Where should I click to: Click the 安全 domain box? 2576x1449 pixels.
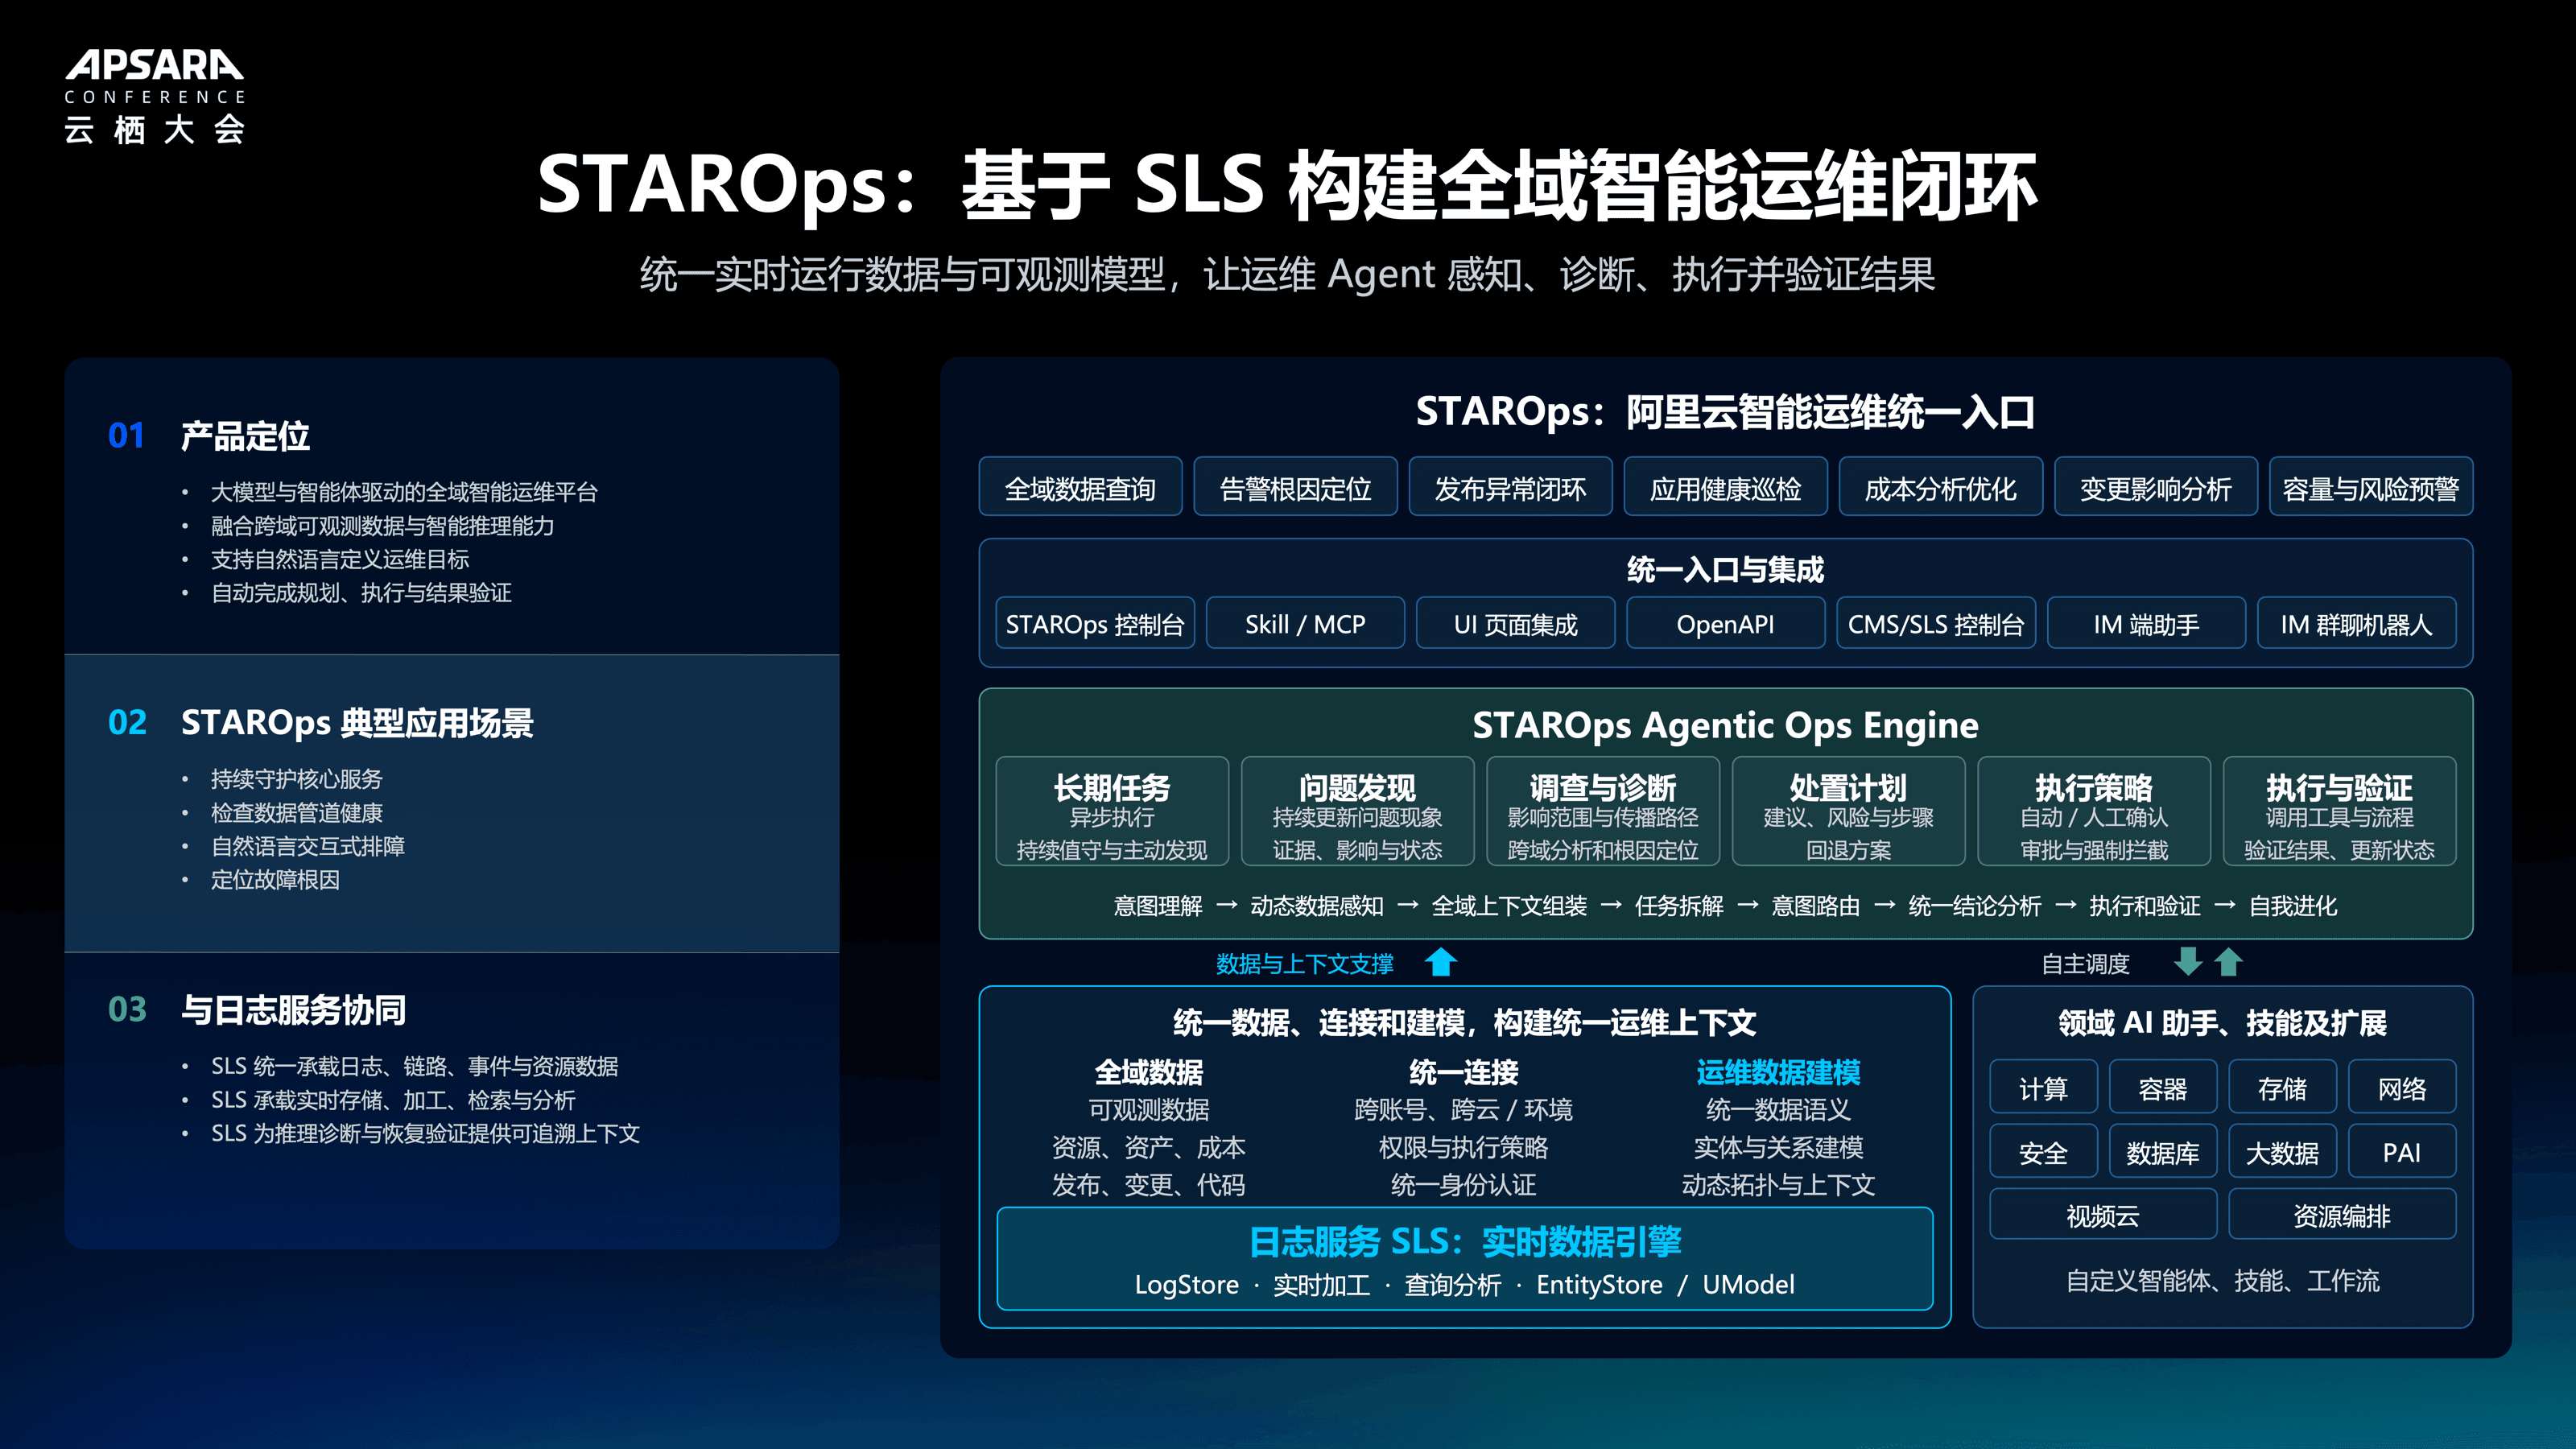pos(2043,1152)
